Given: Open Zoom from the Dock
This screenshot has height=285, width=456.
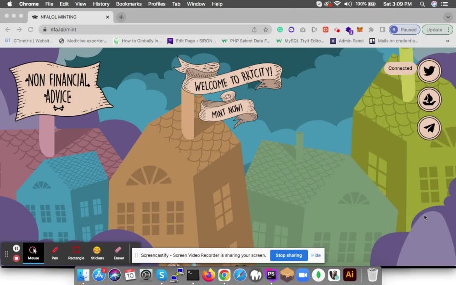Looking at the screenshot, I should [303, 275].
